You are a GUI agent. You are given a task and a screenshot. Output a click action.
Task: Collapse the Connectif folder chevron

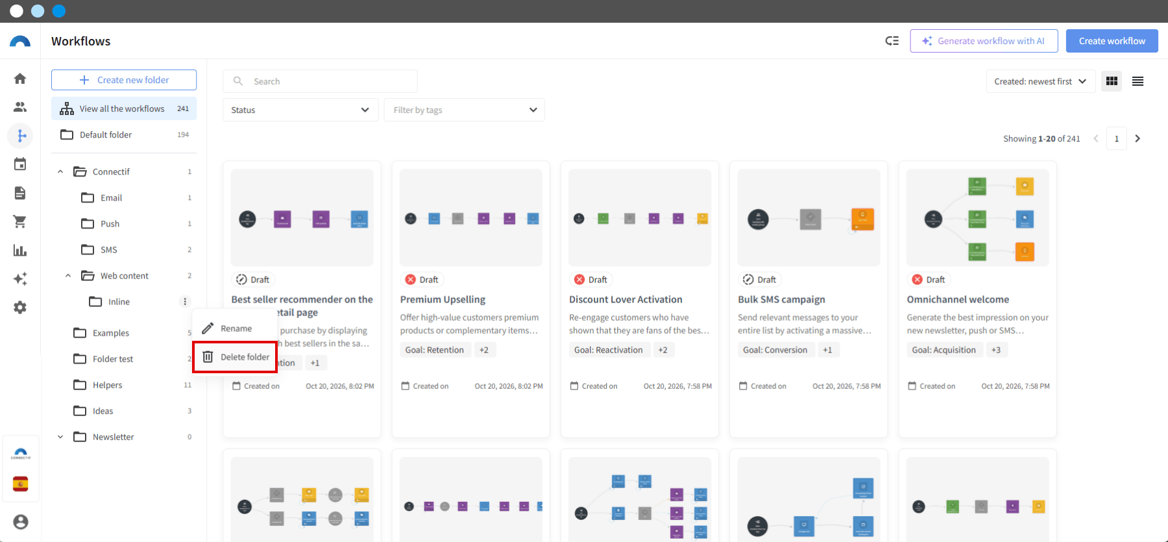click(60, 171)
